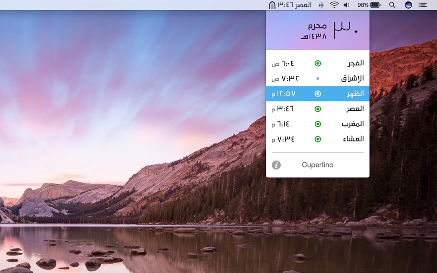This screenshot has width=437, height=273.
Task: Click the Fajr time ٦:٠٤ ص
Action: pyautogui.click(x=283, y=63)
